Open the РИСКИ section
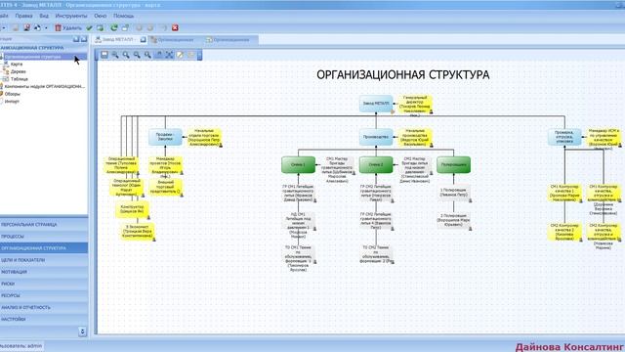This screenshot has height=352, width=625. [x=44, y=284]
